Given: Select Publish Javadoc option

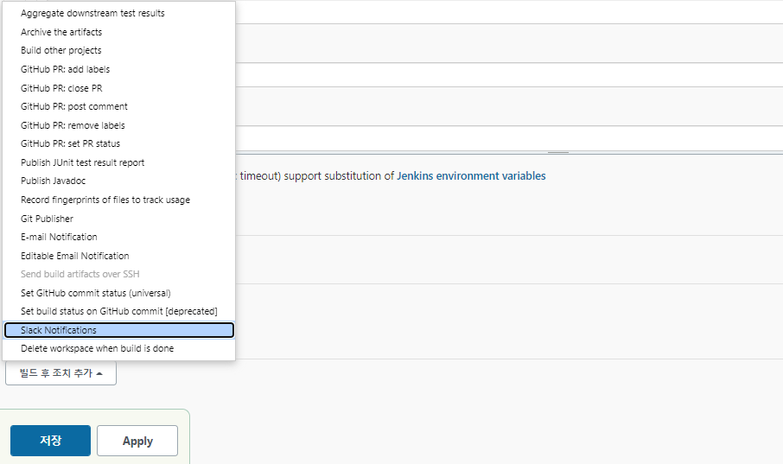Looking at the screenshot, I should (x=119, y=181).
